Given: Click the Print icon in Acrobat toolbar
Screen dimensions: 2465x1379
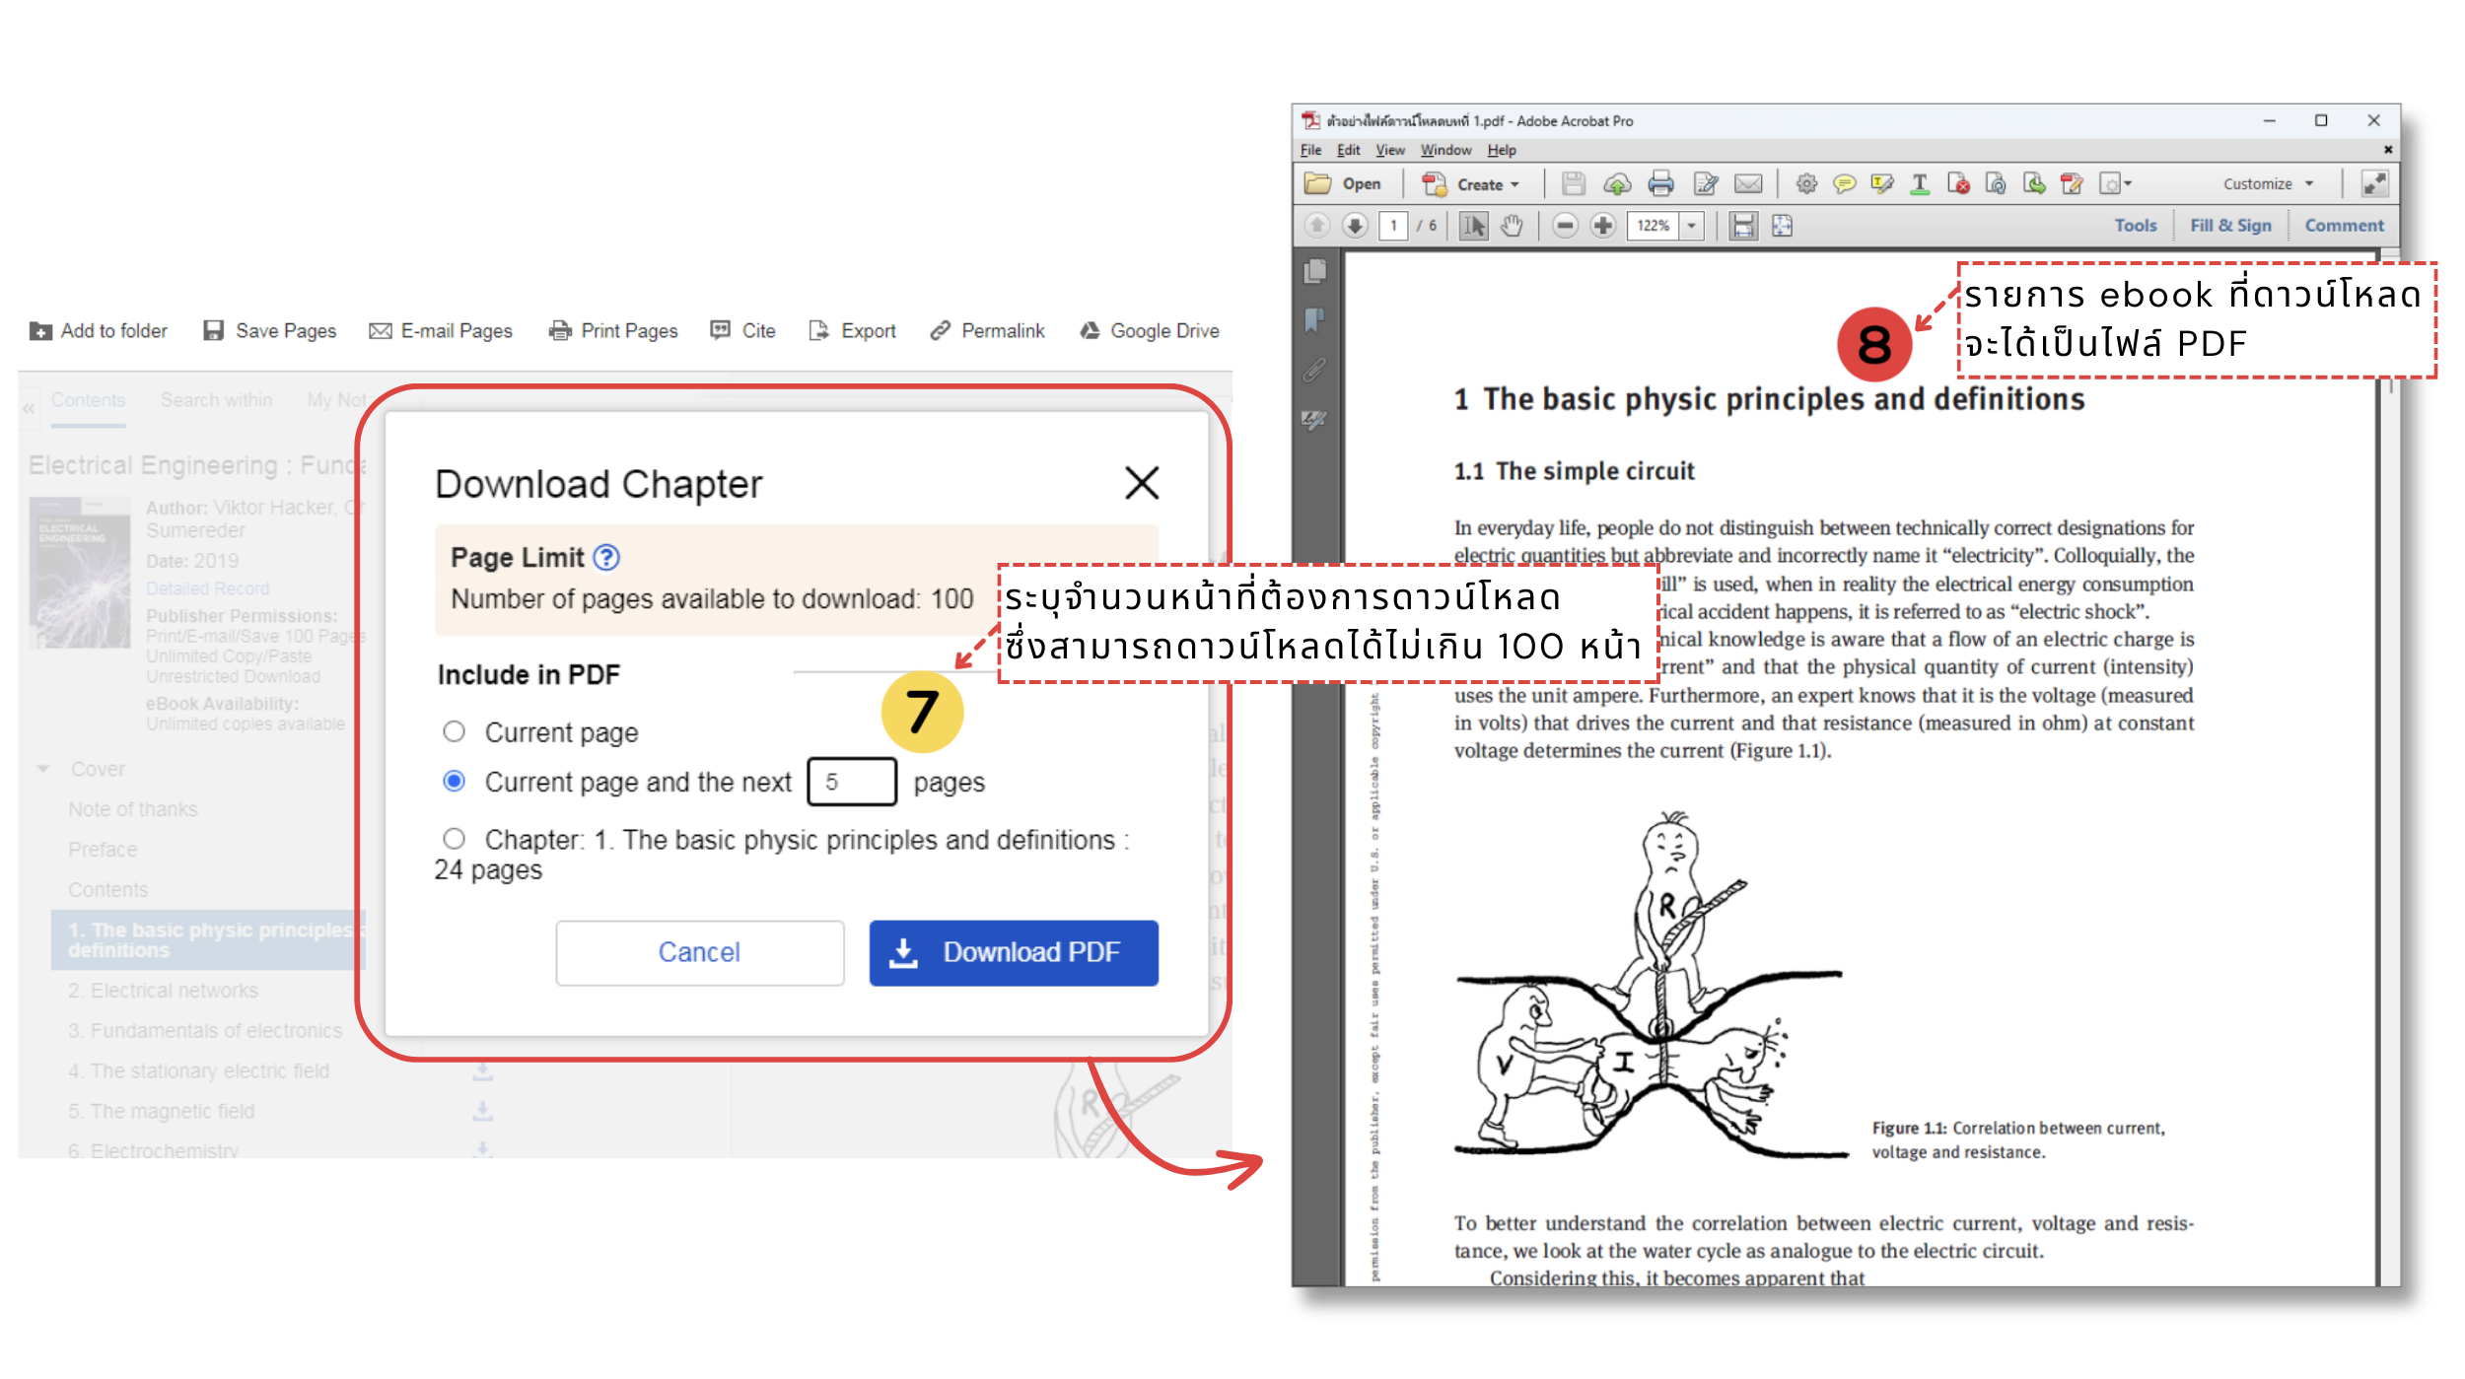Looking at the screenshot, I should tap(1661, 184).
